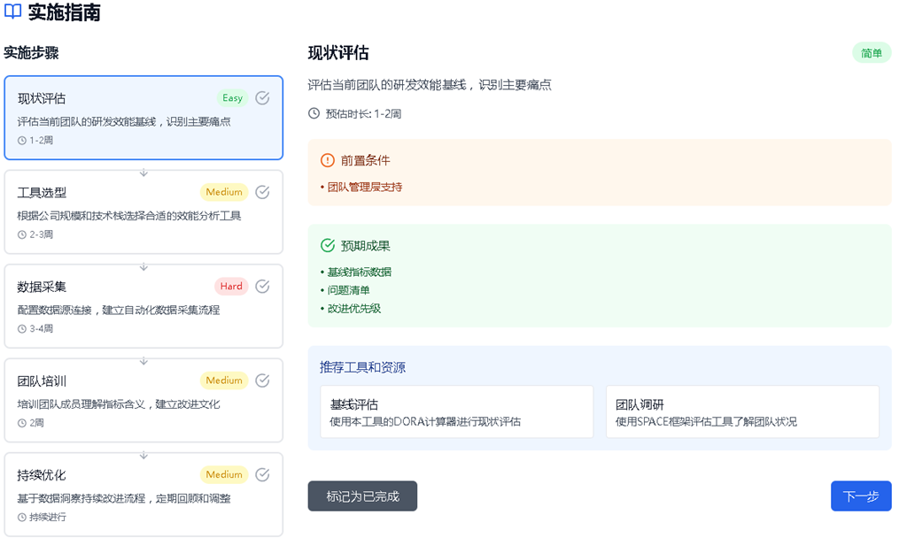The width and height of the screenshot is (907, 553).
Task: Click the arrow between 现状评估 and 工具选型
Action: [x=143, y=173]
